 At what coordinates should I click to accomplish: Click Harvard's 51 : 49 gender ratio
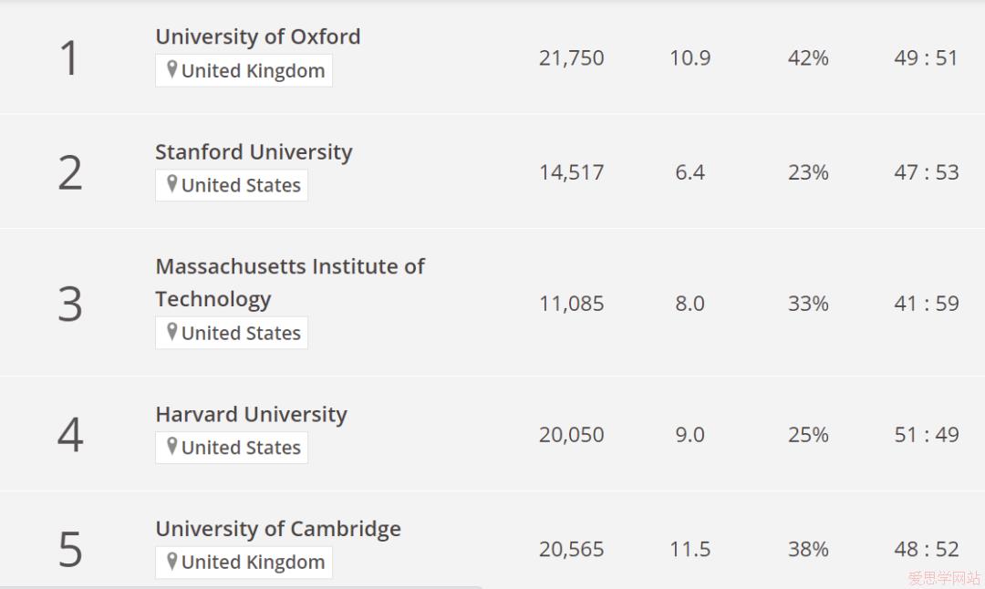tap(927, 435)
